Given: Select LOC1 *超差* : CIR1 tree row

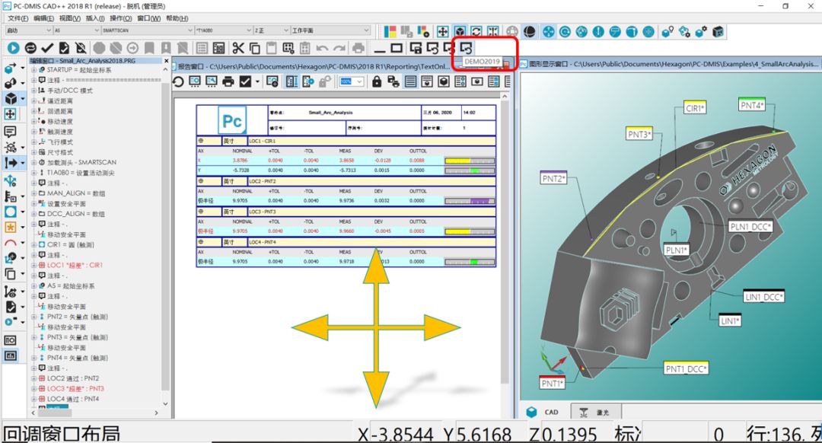Looking at the screenshot, I should pos(75,266).
